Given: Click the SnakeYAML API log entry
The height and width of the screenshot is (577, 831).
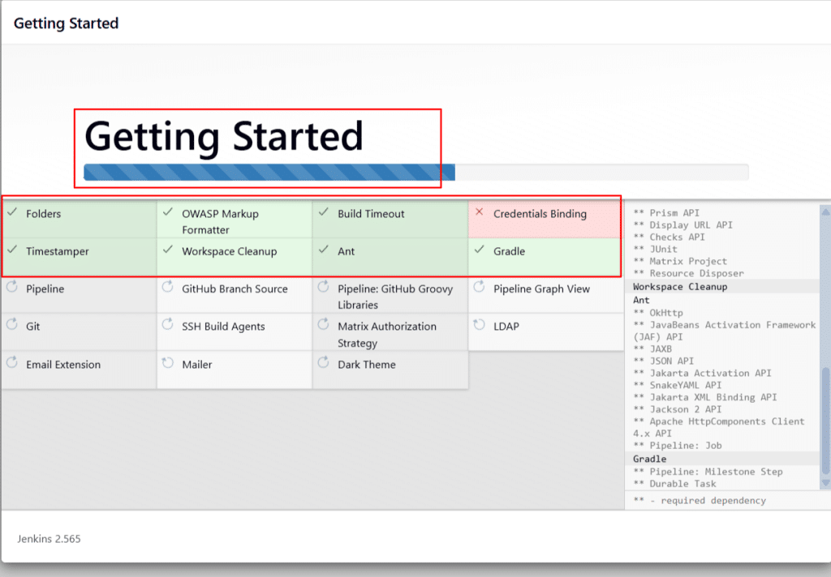Looking at the screenshot, I should 678,385.
